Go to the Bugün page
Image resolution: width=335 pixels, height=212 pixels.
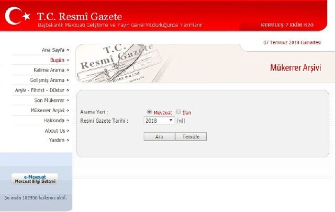tap(57, 60)
